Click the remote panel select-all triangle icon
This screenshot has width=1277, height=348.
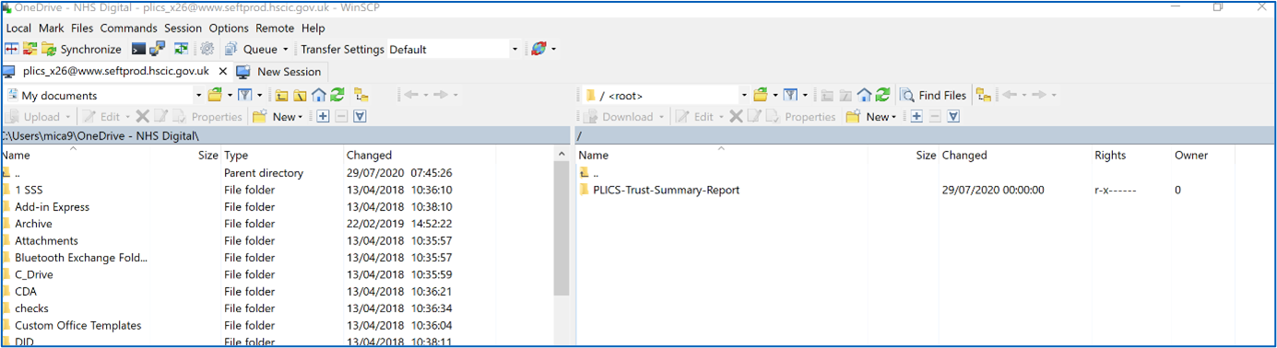pos(953,117)
